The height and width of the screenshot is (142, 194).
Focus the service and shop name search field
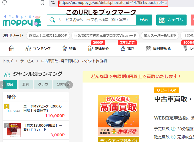coord(91,20)
